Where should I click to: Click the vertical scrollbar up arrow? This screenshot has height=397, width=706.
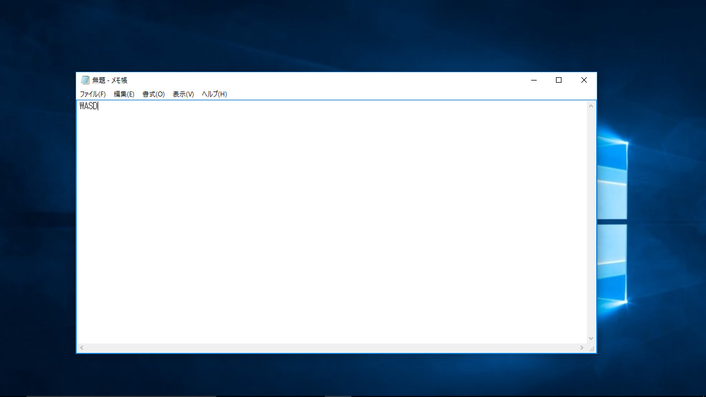click(x=591, y=105)
